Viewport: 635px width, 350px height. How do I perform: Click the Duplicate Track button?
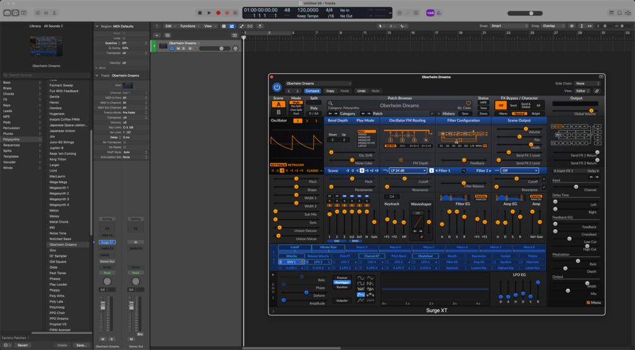167,35
